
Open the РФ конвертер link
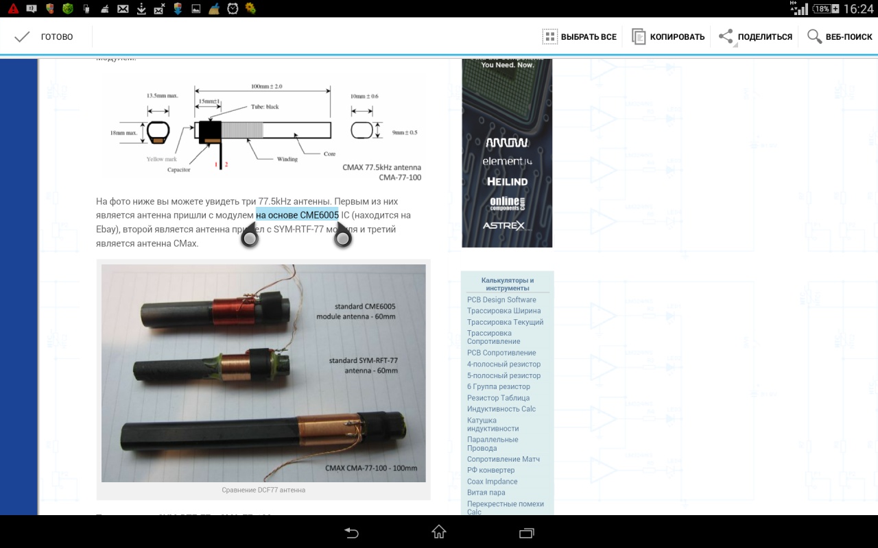[x=490, y=471]
